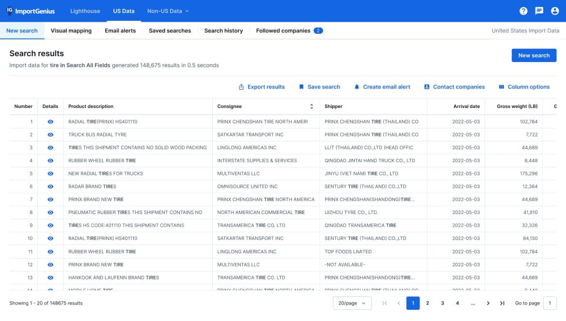Show details for the Hankook tires row

(50, 277)
